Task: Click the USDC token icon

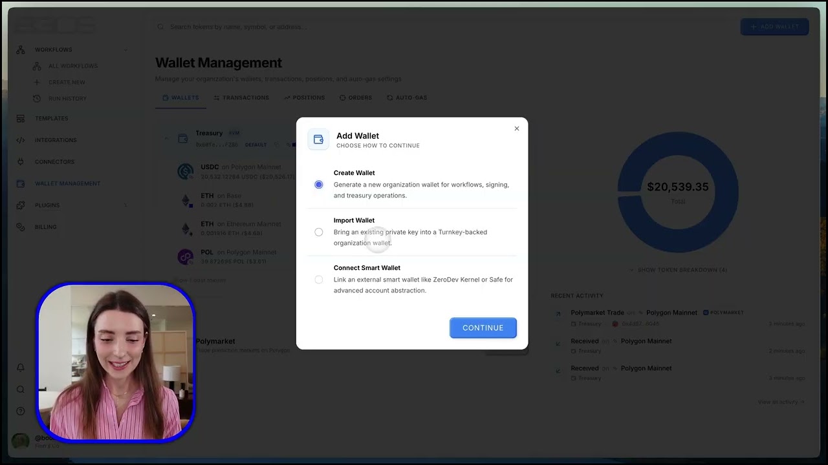Action: 186,171
